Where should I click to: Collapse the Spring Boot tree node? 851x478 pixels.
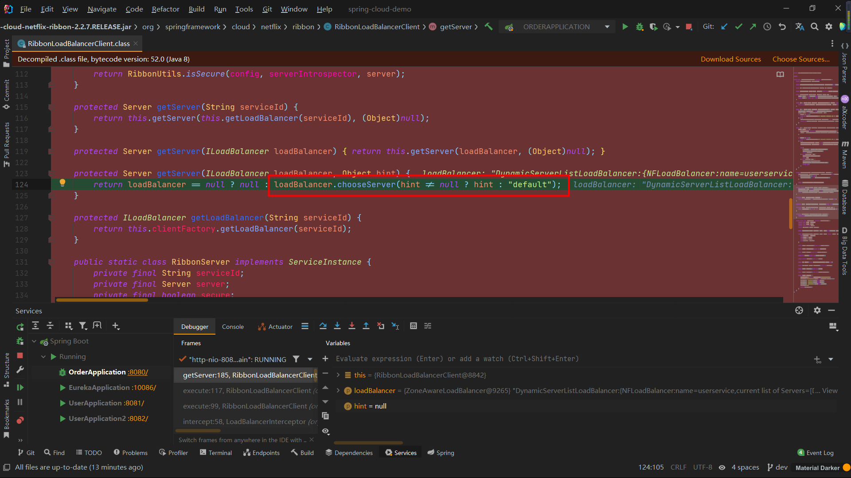34,341
